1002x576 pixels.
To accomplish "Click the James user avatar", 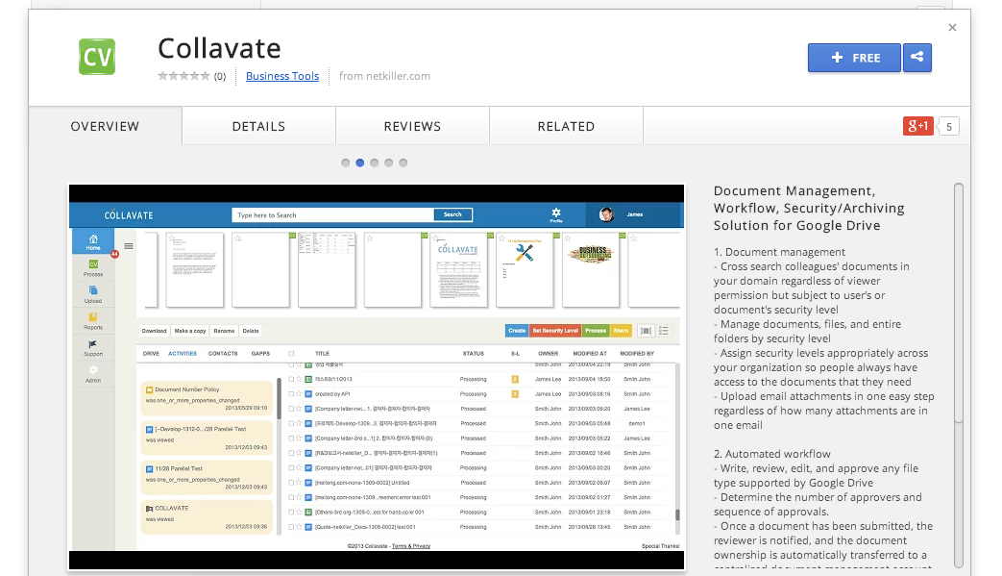I will 606,214.
